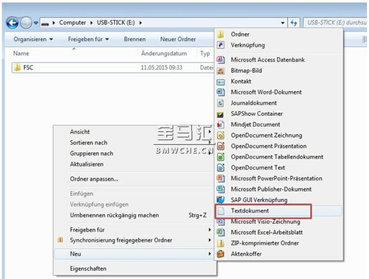Screen dimensions: 369x279
Task: Open recent locations dropdown beside nav arrows
Action: pos(36,23)
